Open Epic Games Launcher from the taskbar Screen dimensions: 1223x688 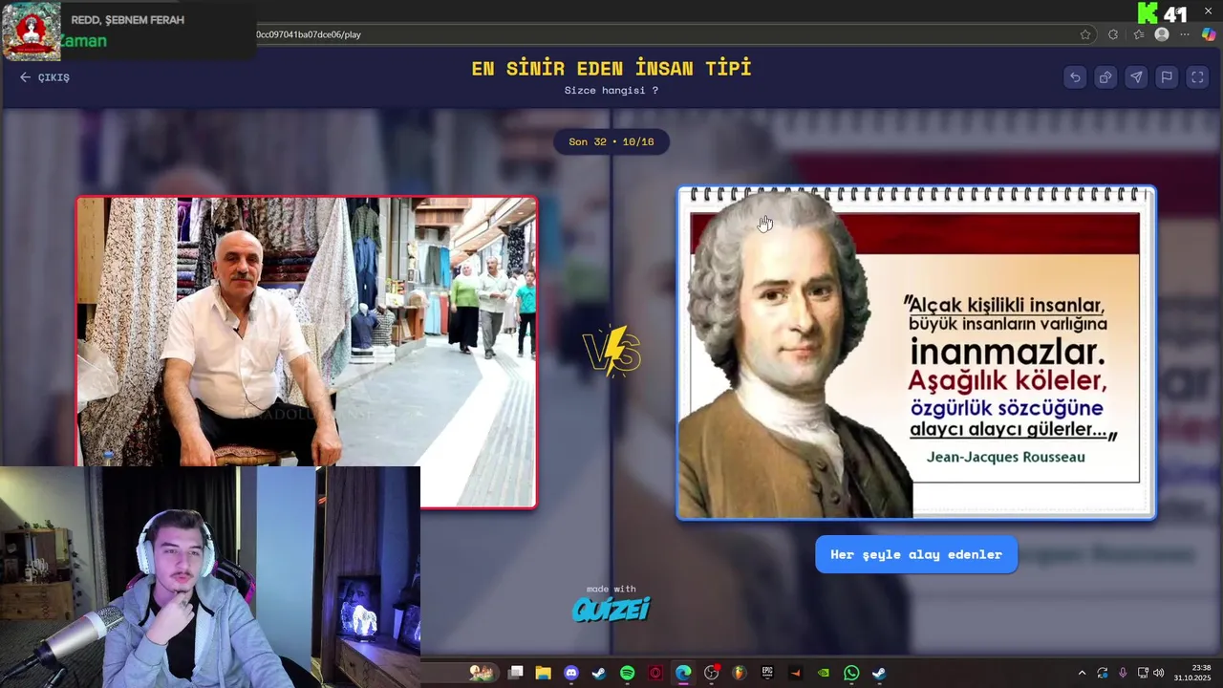click(767, 673)
